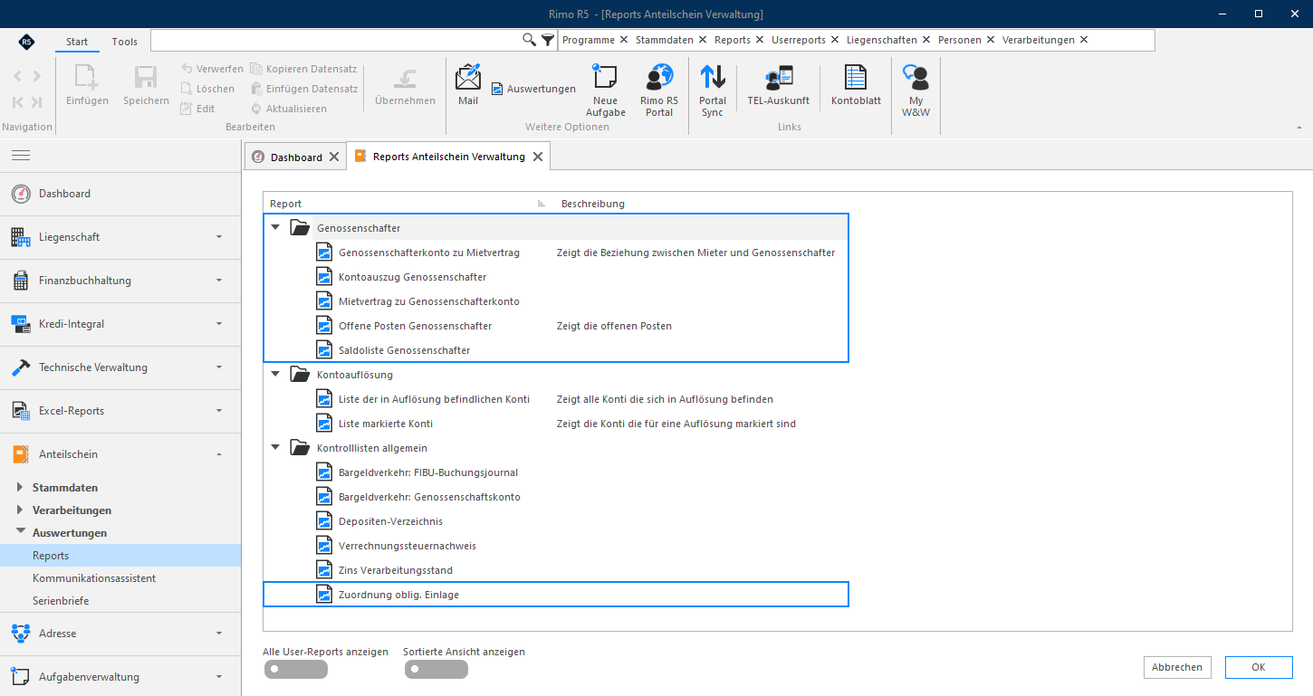Viewport: 1313px width, 696px height.
Task: Open the Dashboard sidebar item
Action: pos(120,194)
